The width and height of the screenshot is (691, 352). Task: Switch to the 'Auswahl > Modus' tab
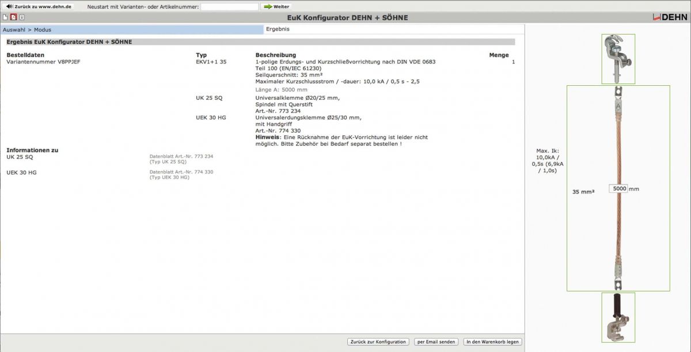pos(131,29)
